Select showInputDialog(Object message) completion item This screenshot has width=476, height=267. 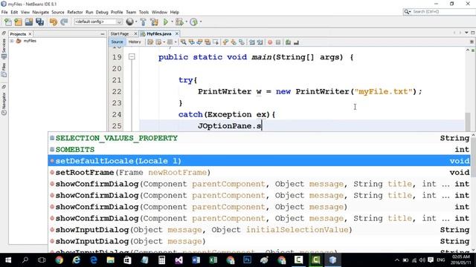click(x=260, y=241)
